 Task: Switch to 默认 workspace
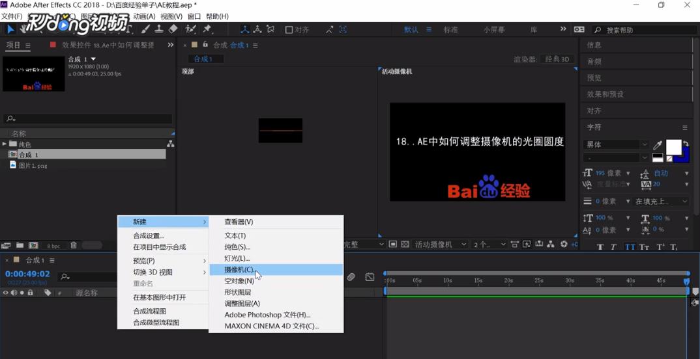tap(411, 29)
